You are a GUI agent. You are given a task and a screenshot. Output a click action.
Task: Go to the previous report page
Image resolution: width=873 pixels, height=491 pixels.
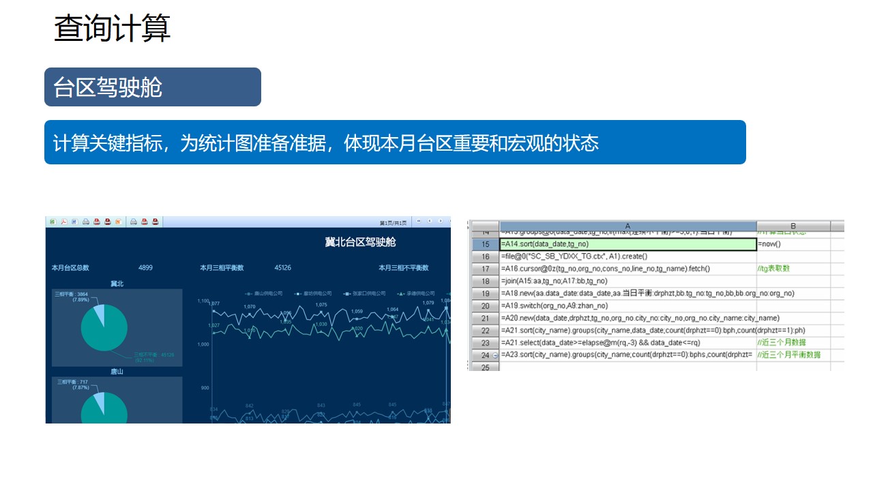(x=430, y=222)
